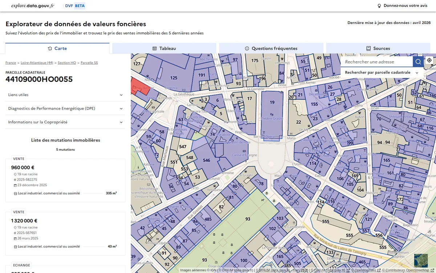436x273 pixels.
Task: Open the satellite imagery thumbnail
Action: click(421, 260)
